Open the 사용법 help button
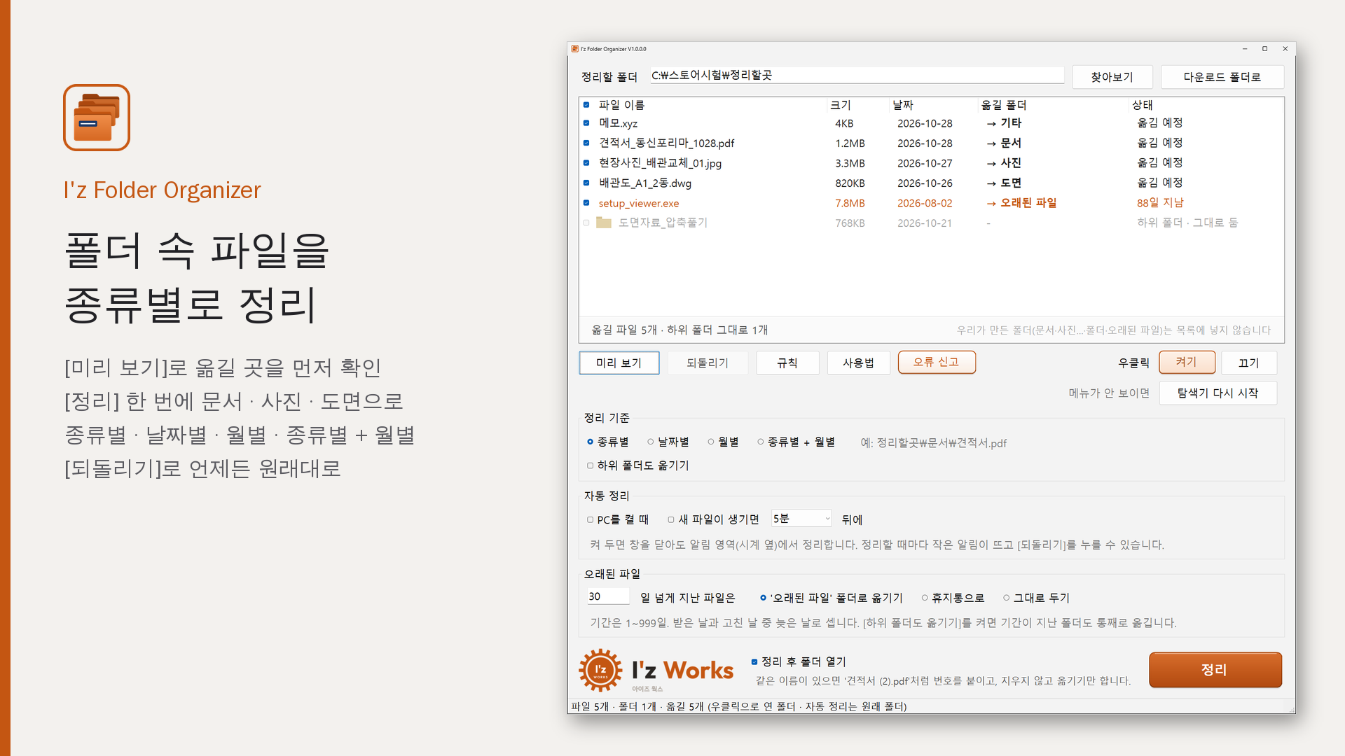This screenshot has width=1345, height=756. click(x=858, y=363)
